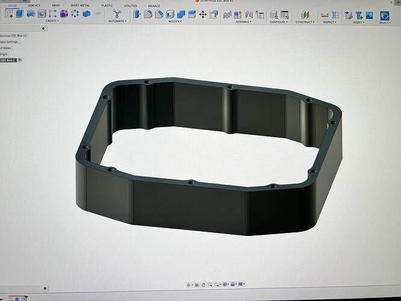The width and height of the screenshot is (401, 301).
Task: Open the Viewports layout menu
Action: (241, 284)
